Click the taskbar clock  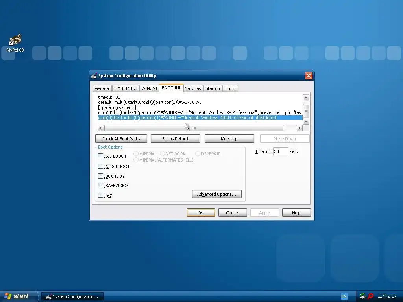[387, 296]
